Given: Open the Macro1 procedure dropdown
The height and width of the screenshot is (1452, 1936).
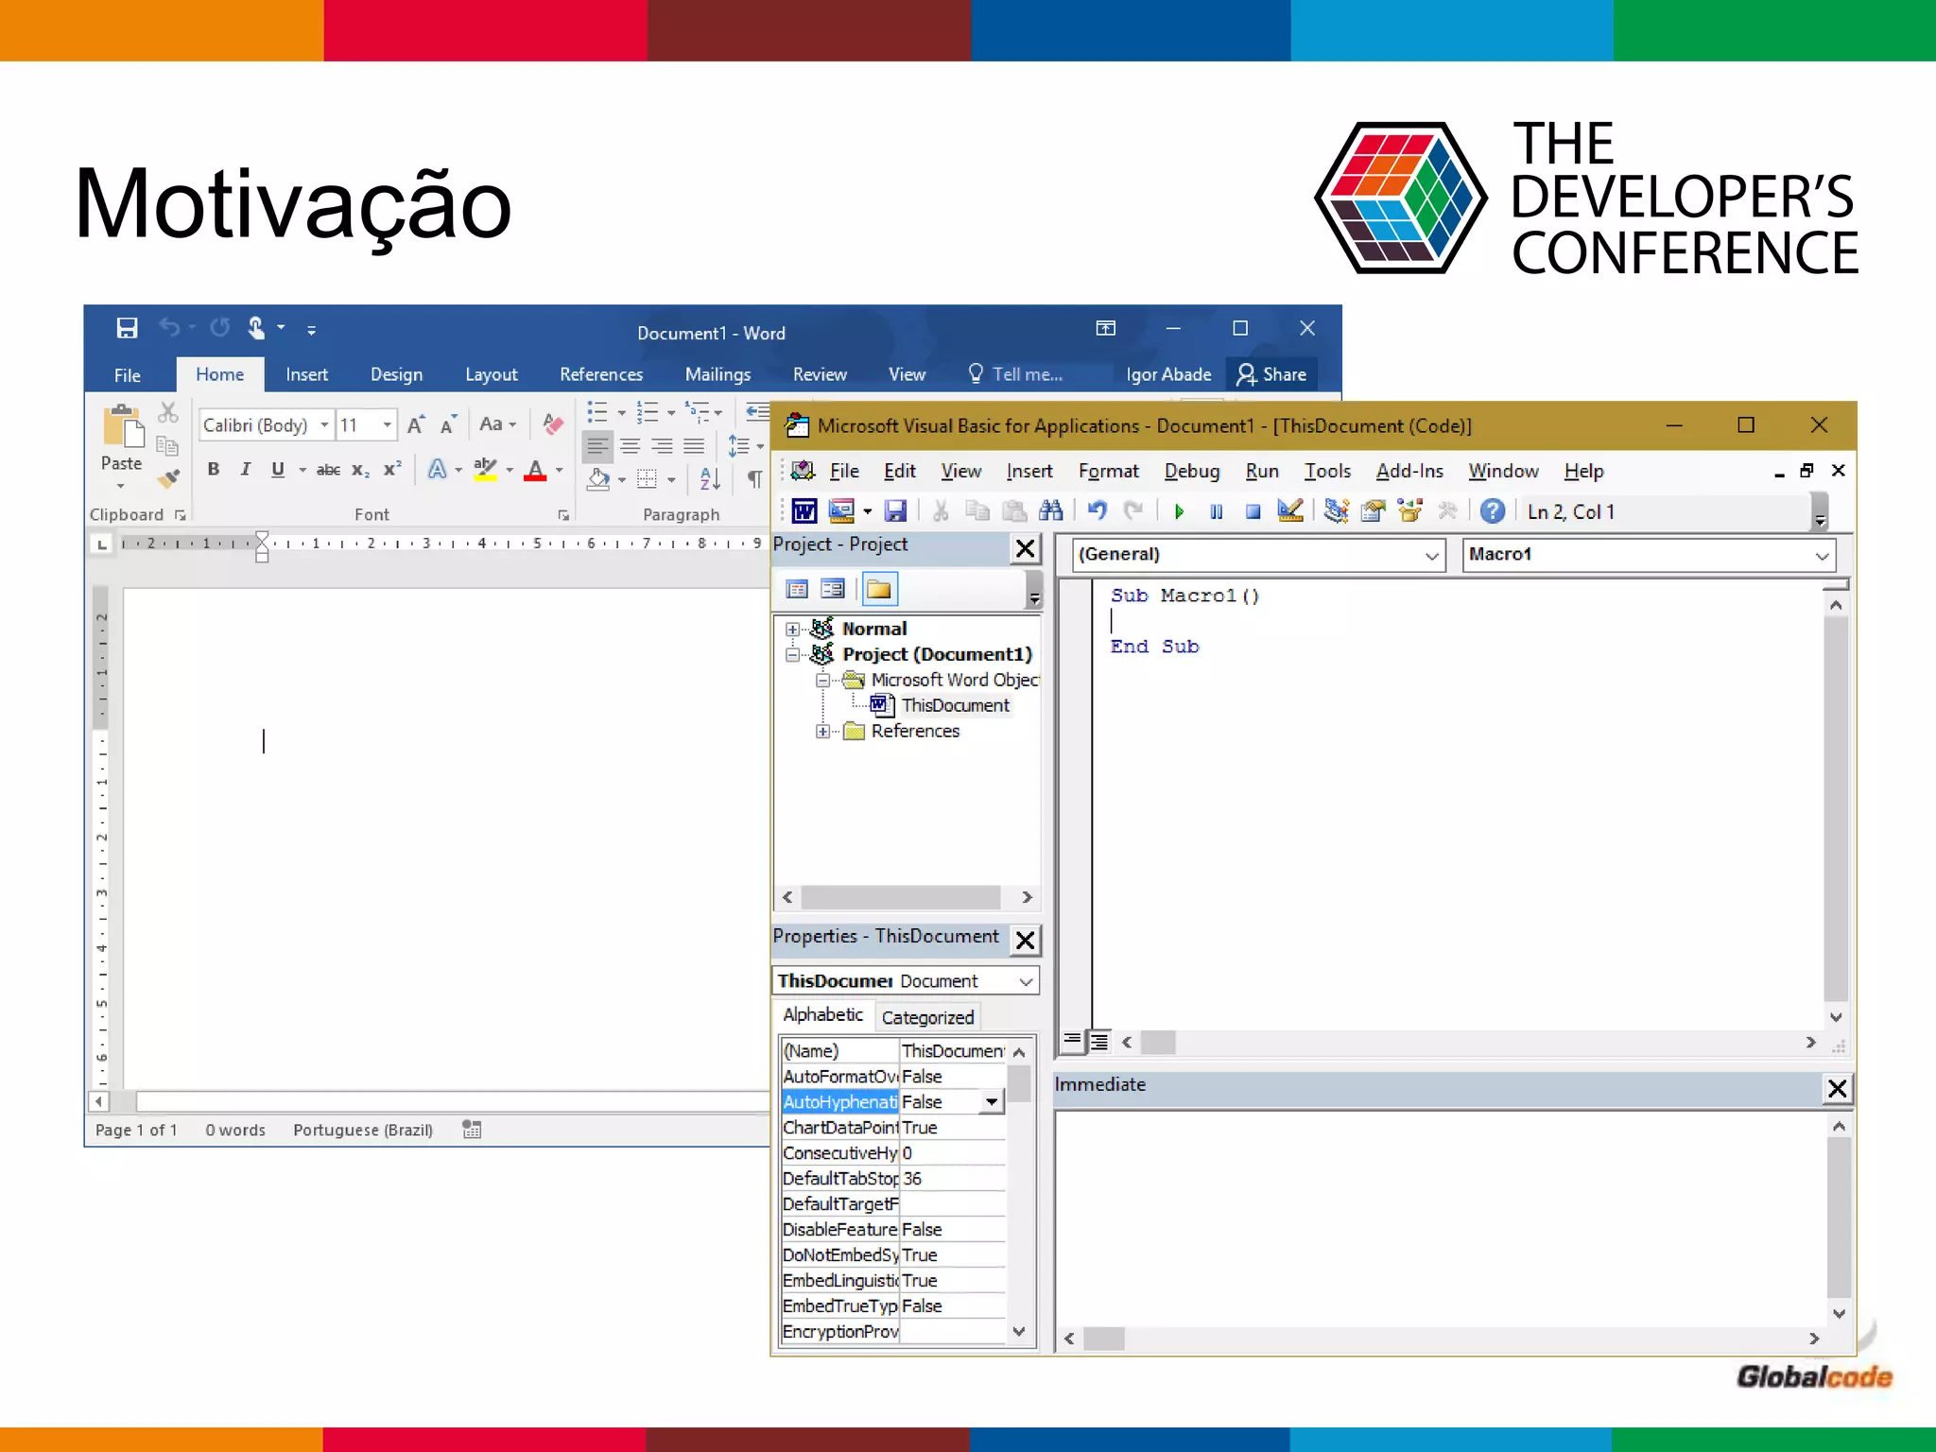Looking at the screenshot, I should (1822, 556).
